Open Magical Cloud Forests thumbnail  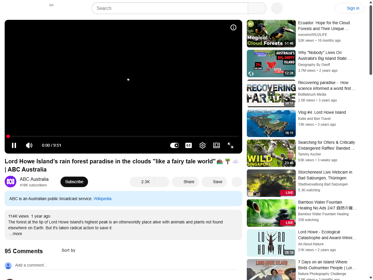coord(271,34)
